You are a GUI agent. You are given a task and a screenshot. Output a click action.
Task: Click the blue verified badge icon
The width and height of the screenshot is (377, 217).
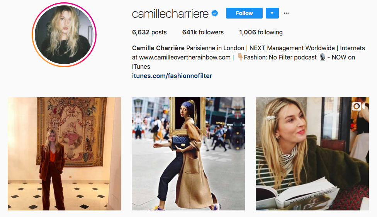coord(215,13)
